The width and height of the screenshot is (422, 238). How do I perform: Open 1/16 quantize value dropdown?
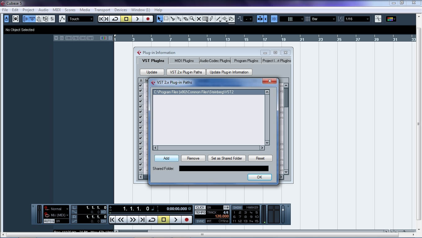click(357, 19)
